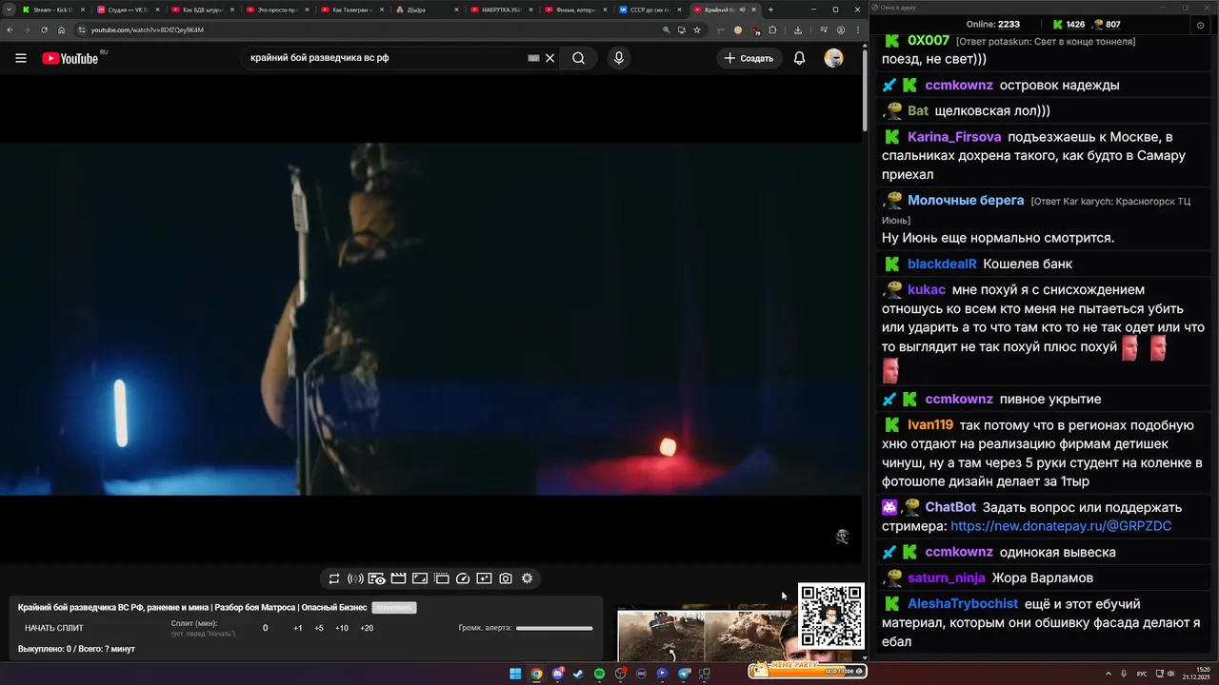Open YouTube notifications bell
The image size is (1219, 685).
pyautogui.click(x=800, y=58)
